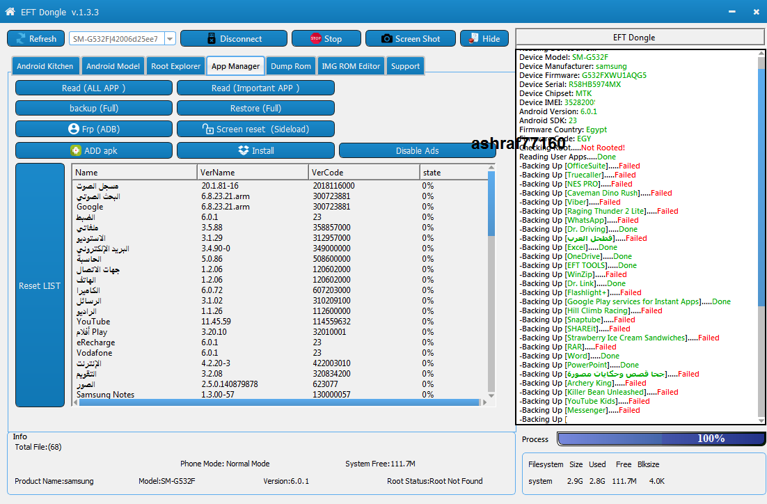Click the log panel scroll down arrow

coord(761,420)
